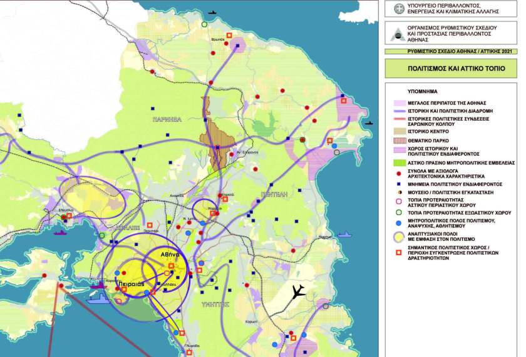Click the green ring legend symbol for rural landscapes

pos(398,213)
